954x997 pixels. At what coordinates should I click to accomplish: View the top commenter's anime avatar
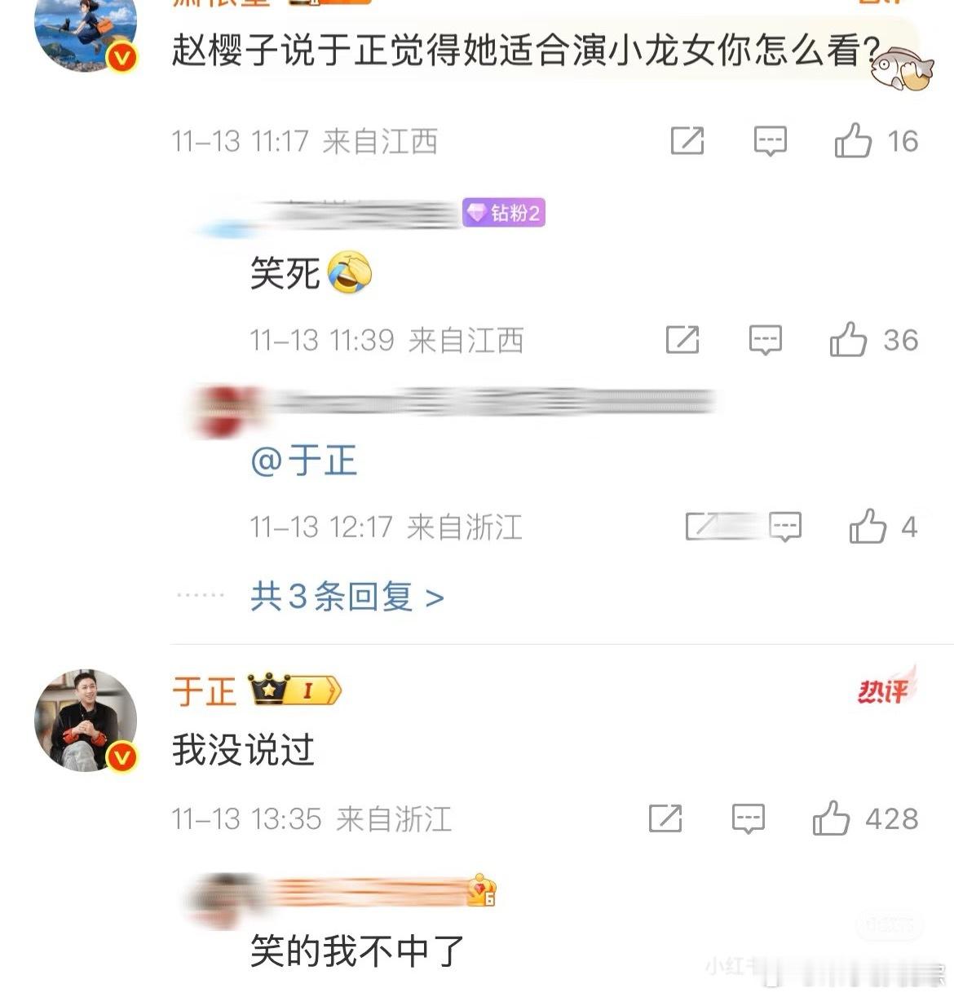(86, 33)
